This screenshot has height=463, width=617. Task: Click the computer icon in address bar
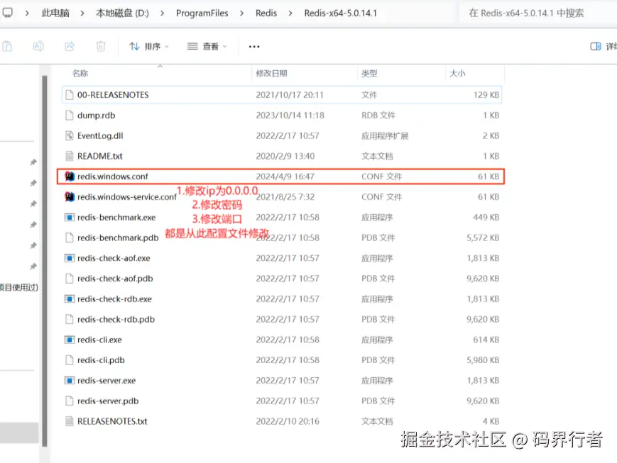pos(8,13)
